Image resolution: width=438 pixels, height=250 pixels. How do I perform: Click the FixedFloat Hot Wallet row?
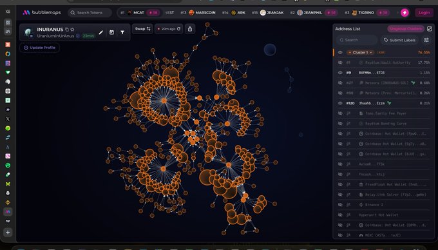point(384,184)
